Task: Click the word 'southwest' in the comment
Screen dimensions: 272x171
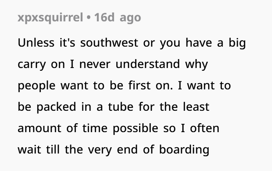Action: 109,43
